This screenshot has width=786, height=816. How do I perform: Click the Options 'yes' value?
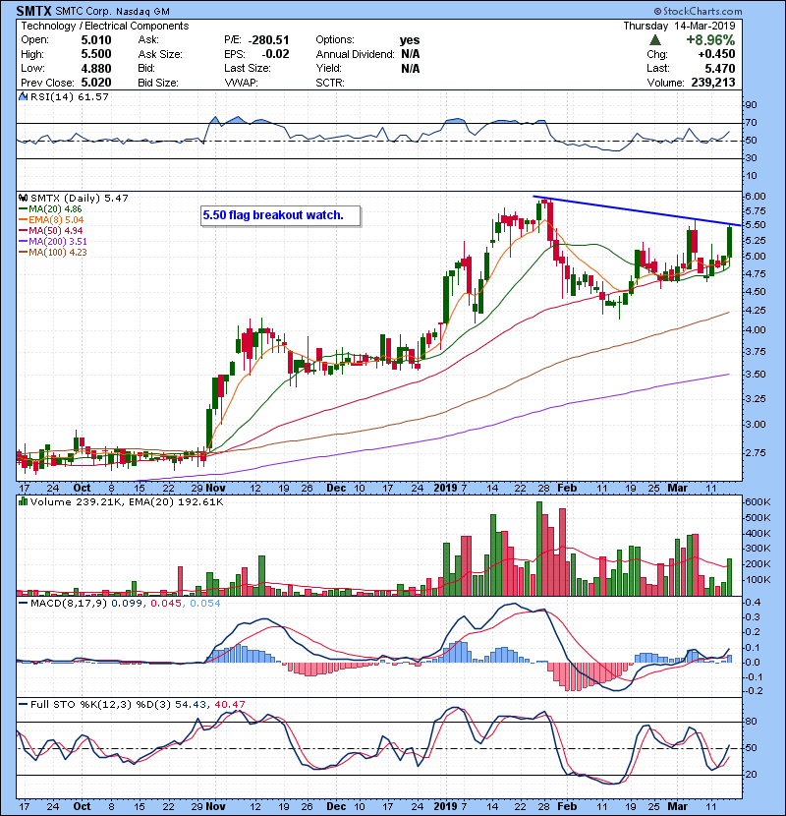[x=410, y=40]
